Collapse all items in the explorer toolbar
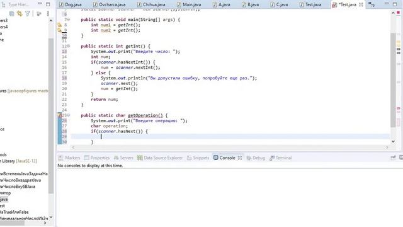 click(x=11, y=14)
